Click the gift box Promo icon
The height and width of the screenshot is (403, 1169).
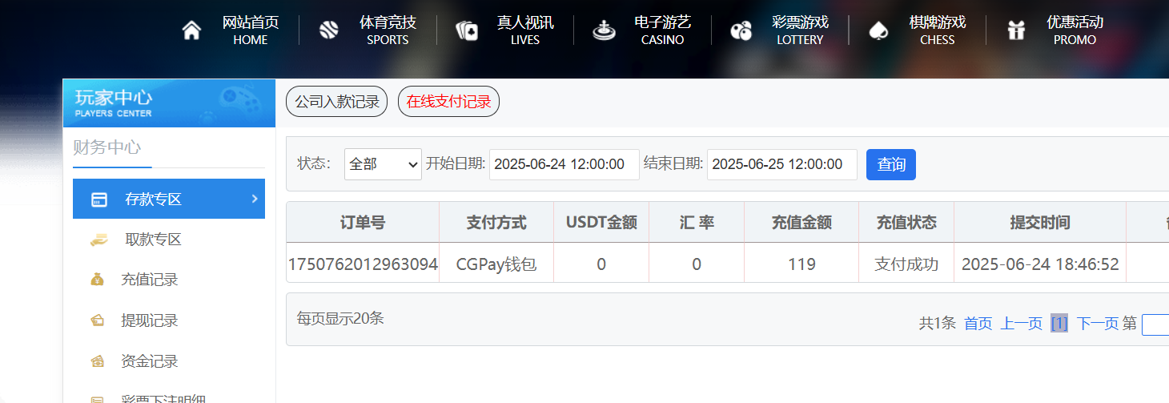click(1016, 30)
